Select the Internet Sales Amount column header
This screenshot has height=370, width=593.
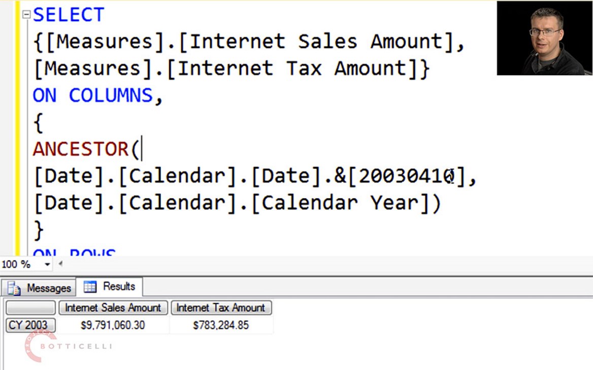[x=113, y=308]
